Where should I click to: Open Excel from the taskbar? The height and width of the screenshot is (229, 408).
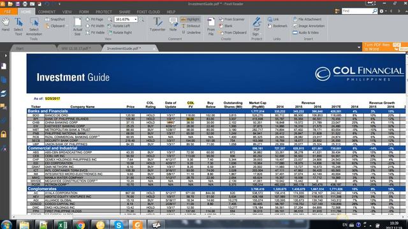point(62,225)
